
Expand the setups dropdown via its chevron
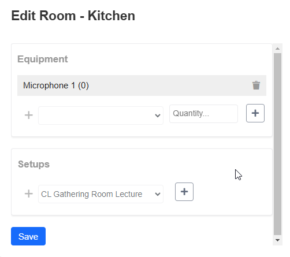158,194
